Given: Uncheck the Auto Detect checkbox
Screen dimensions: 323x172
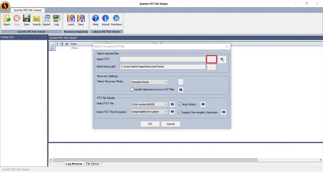Looking at the screenshot, I should pos(180,104).
